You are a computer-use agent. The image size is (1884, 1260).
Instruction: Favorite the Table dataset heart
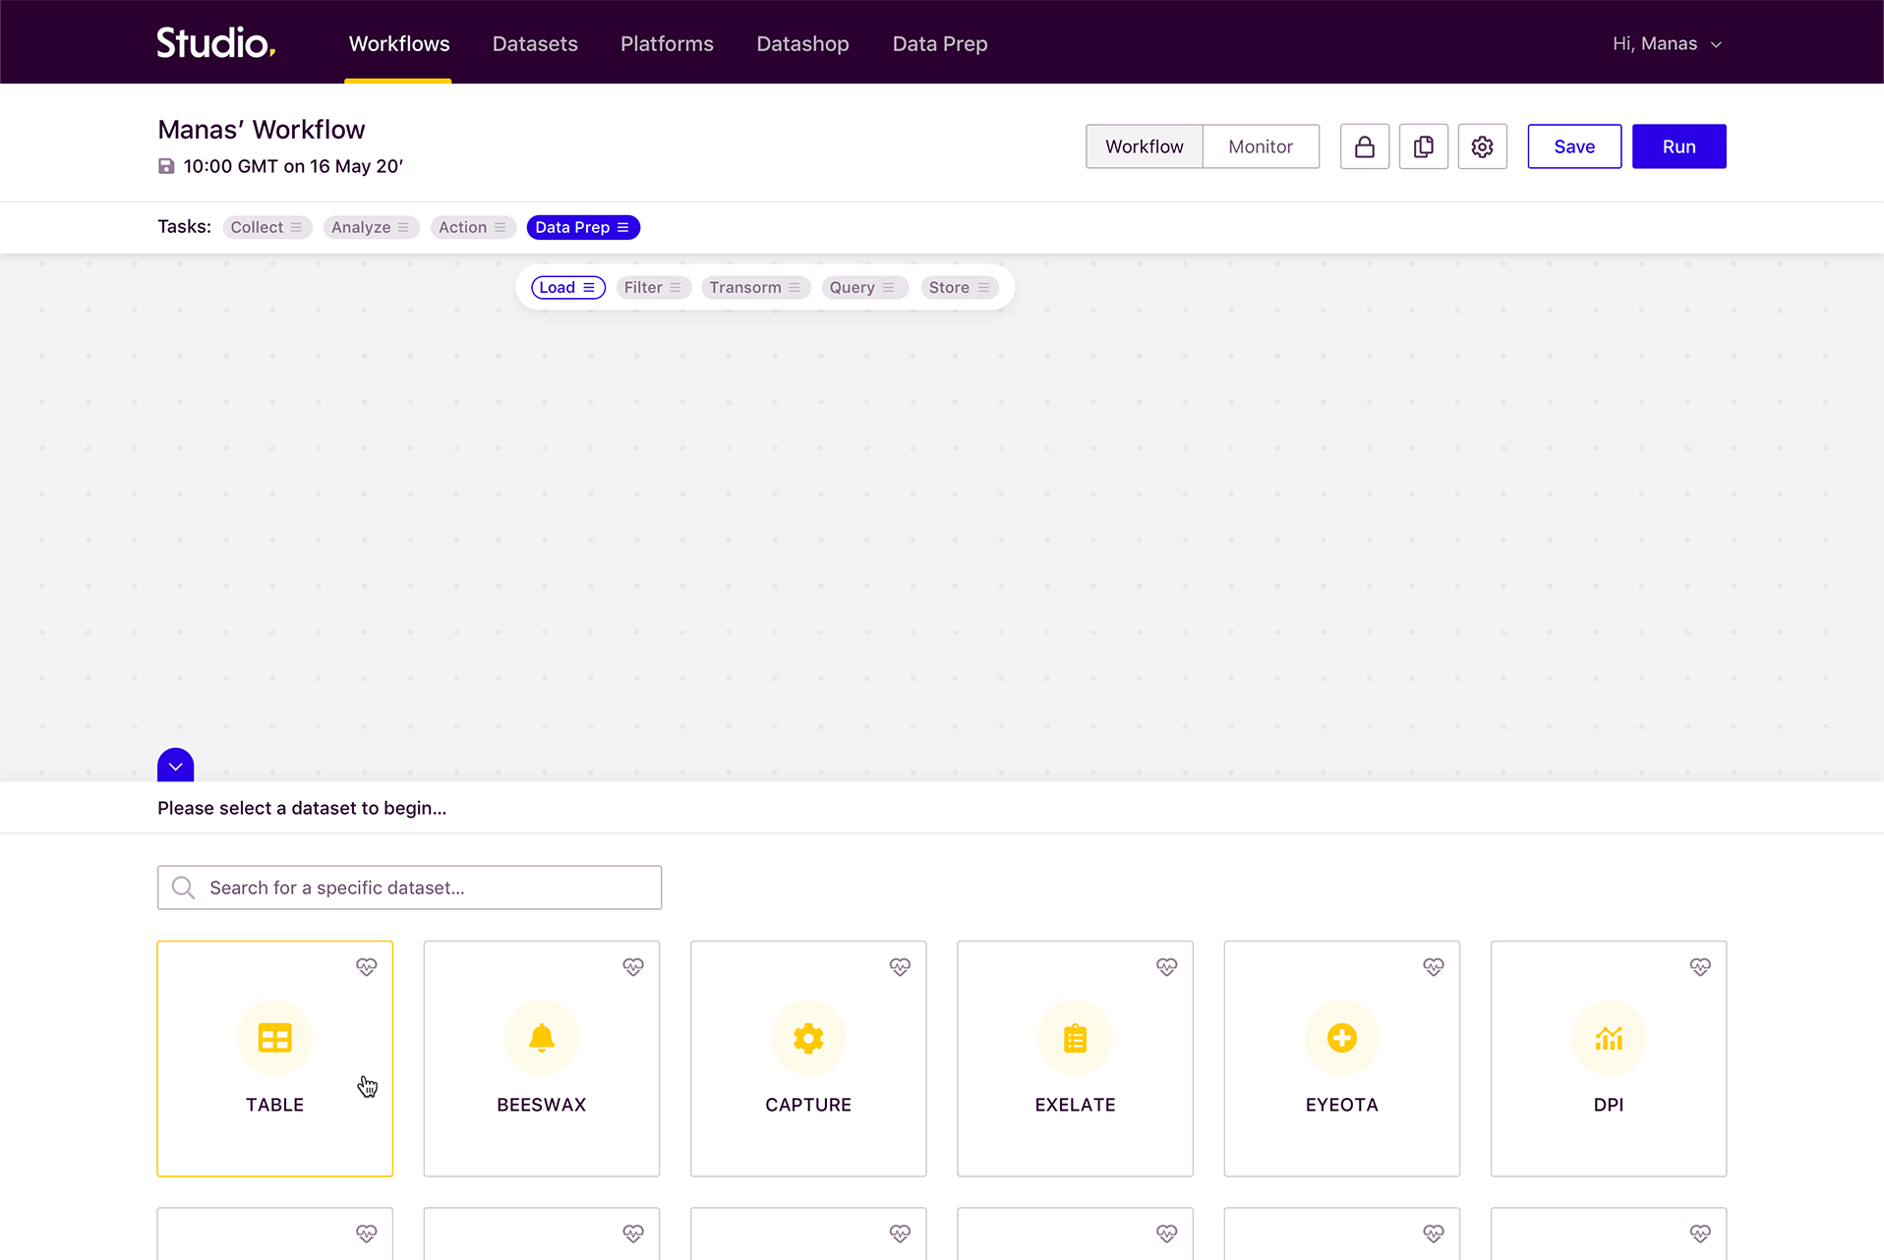366,967
